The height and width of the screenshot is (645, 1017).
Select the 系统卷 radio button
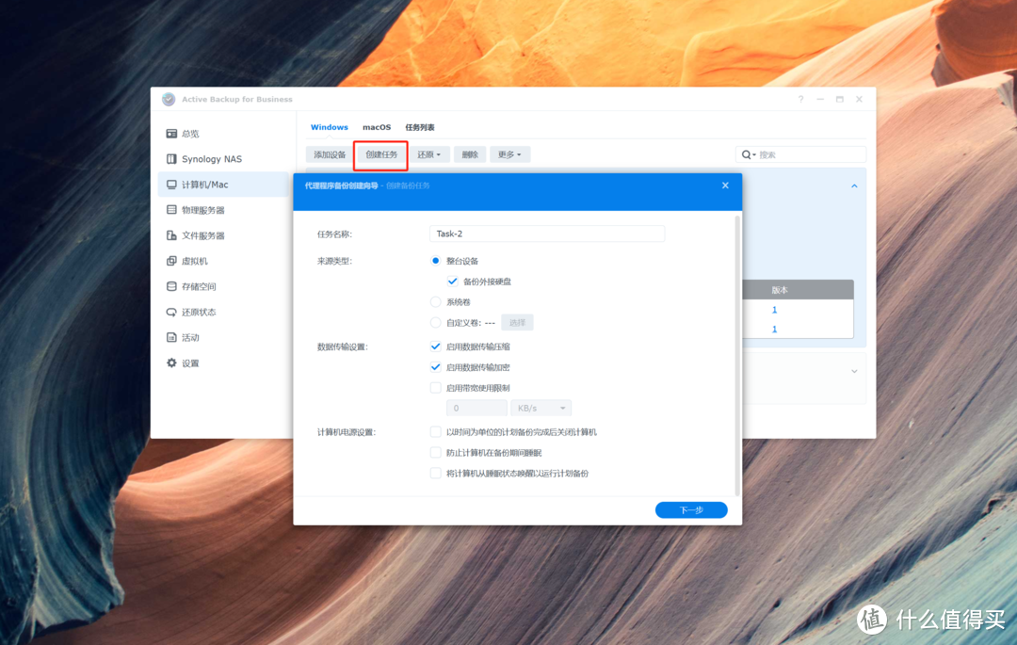pos(435,302)
